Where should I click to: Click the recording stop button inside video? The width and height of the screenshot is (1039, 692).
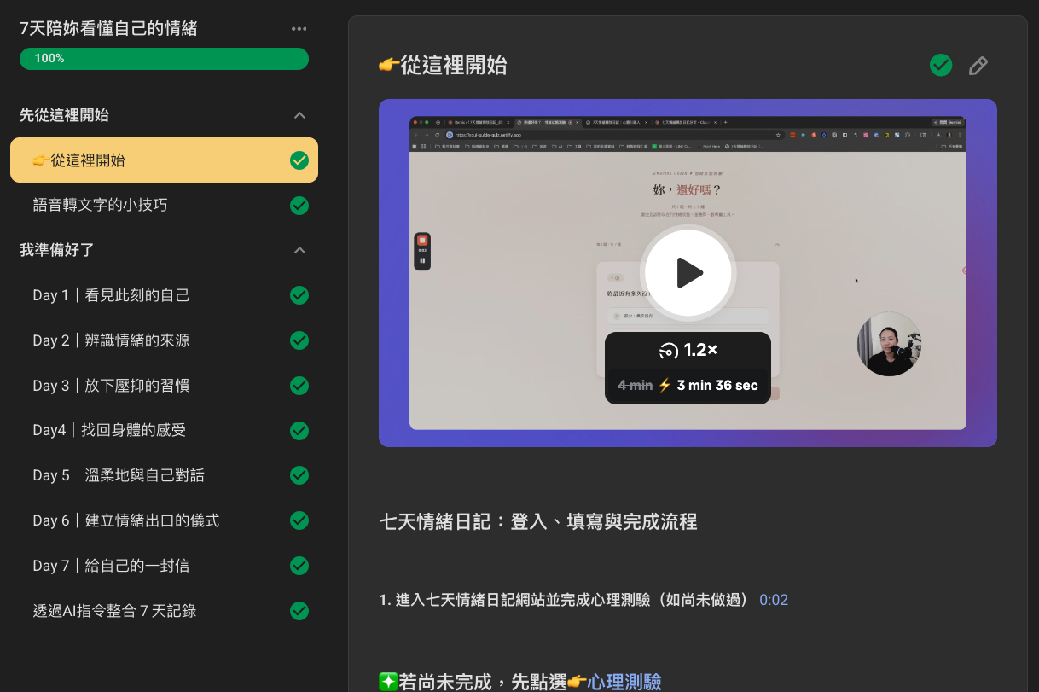tap(422, 241)
